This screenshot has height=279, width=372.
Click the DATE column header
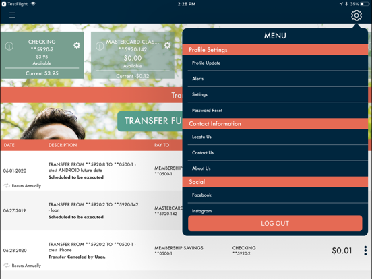9,145
